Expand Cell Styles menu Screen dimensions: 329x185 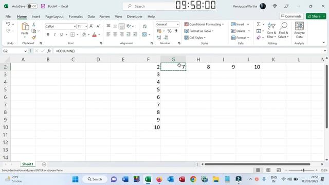point(195,38)
